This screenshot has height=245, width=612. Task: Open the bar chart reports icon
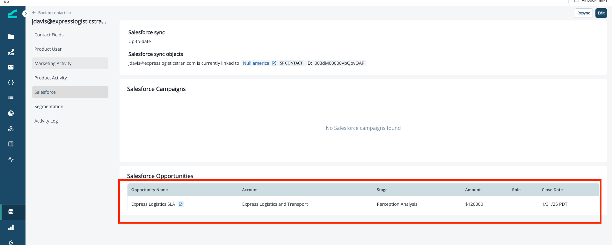[x=11, y=227]
